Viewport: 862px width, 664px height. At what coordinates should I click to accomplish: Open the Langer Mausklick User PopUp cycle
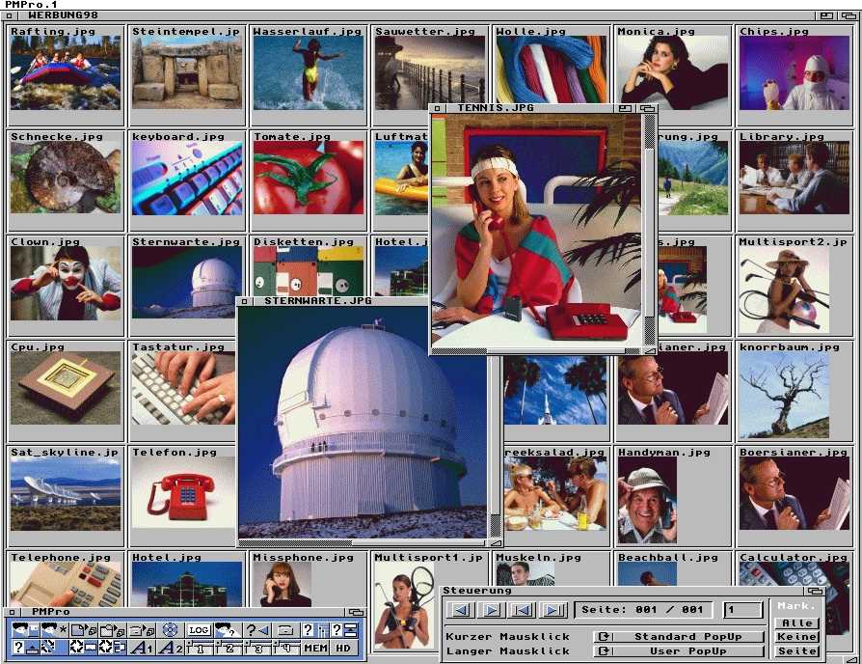pos(680,652)
